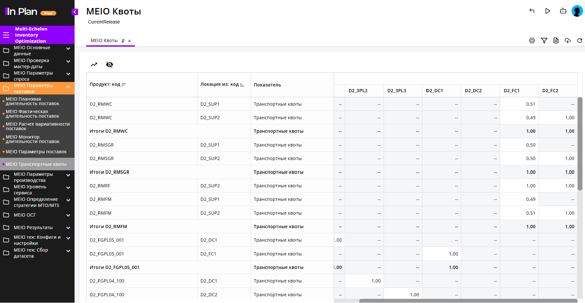The image size is (585, 303).
Task: Click the undo arrow icon in header
Action: [532, 11]
